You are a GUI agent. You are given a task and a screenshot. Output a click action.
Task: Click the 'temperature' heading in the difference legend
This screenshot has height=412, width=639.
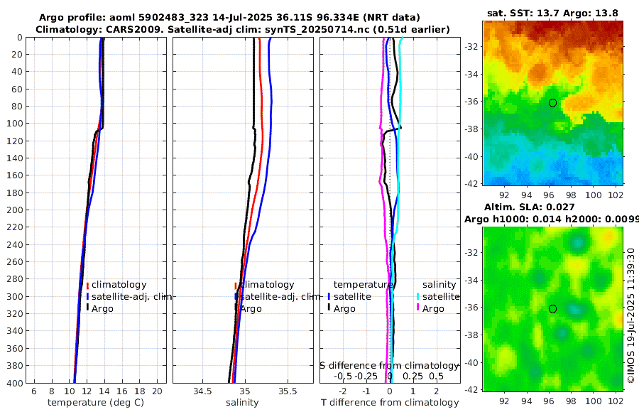pyautogui.click(x=363, y=285)
